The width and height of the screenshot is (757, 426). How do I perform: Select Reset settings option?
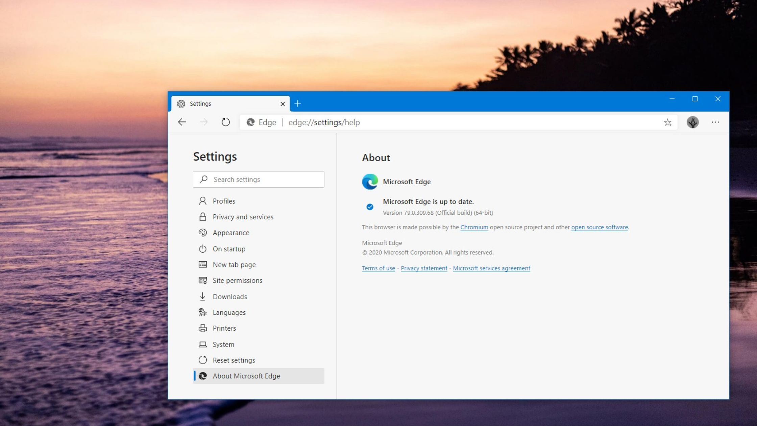tap(234, 360)
